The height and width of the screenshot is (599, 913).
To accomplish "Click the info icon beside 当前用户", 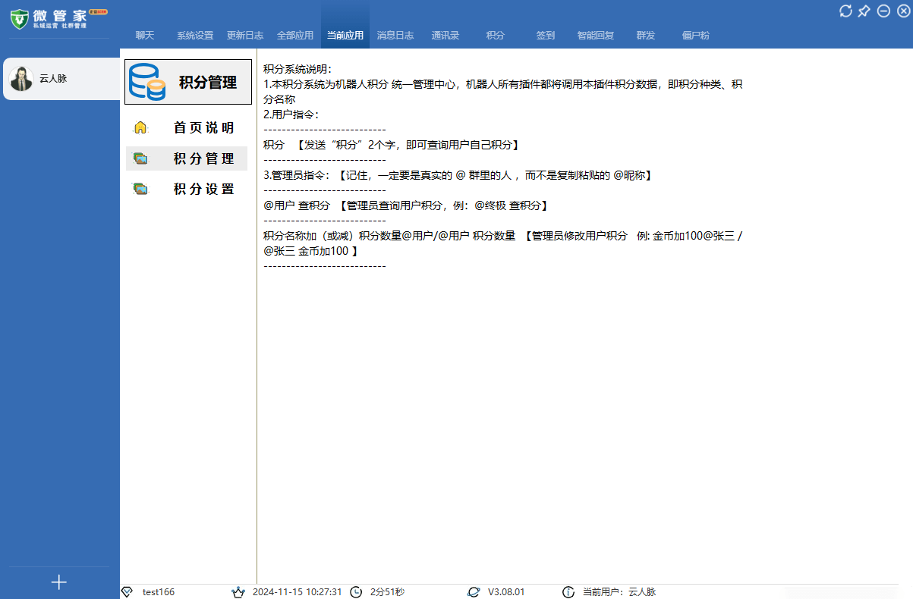I will tap(568, 591).
